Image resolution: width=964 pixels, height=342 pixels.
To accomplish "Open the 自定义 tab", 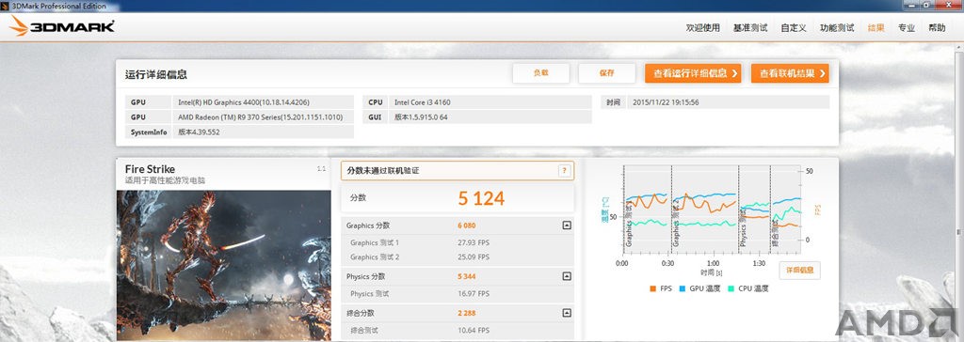I will pos(793,27).
